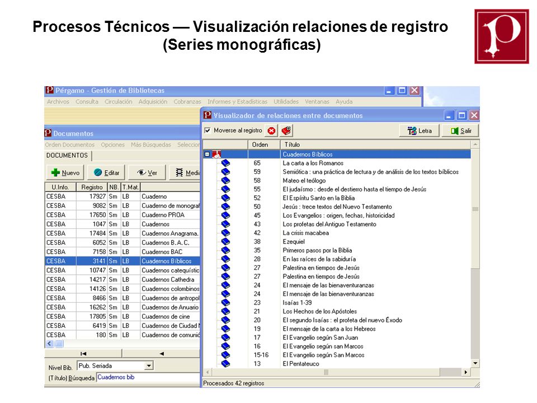Open Orden Documentos menu in Documentos window
This screenshot has width=537, height=403.
[x=70, y=145]
